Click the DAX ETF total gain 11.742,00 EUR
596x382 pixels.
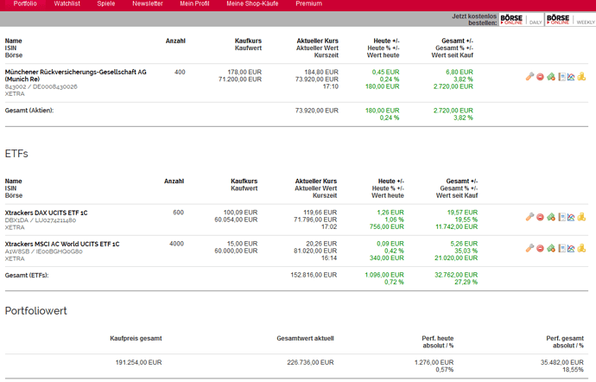click(457, 226)
